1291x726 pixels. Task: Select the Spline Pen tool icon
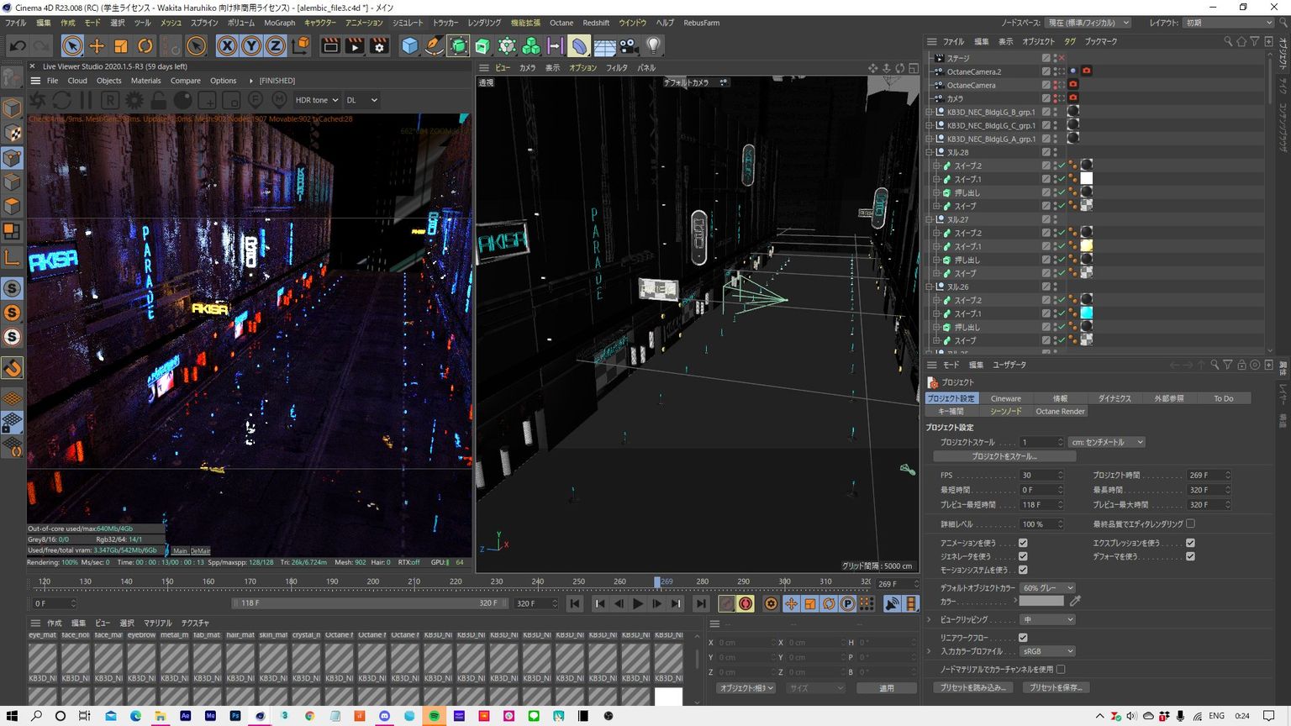(x=434, y=46)
